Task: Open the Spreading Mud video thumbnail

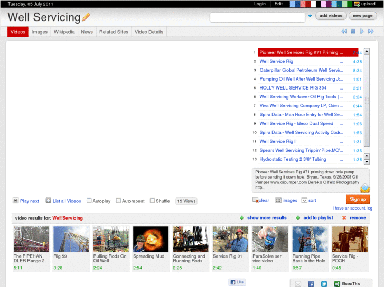Action: click(151, 239)
